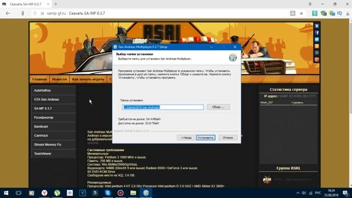Open the Главная site menu item
This screenshot has width=352, height=198.
click(x=40, y=79)
